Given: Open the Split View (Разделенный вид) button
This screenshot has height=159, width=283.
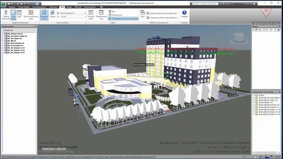Looking at the screenshot, I should click(101, 15).
